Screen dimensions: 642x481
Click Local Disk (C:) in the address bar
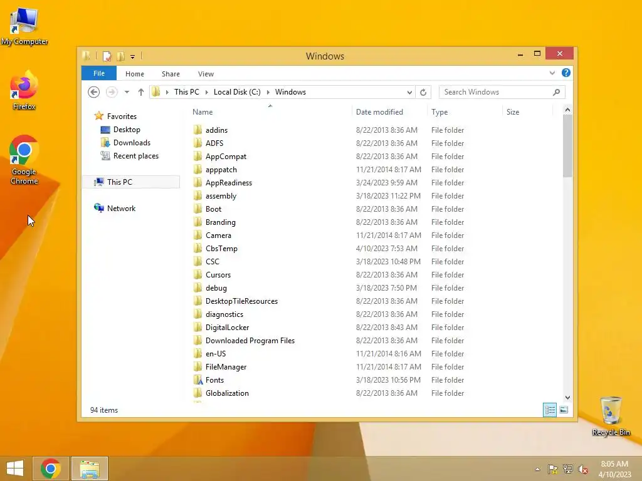click(237, 92)
